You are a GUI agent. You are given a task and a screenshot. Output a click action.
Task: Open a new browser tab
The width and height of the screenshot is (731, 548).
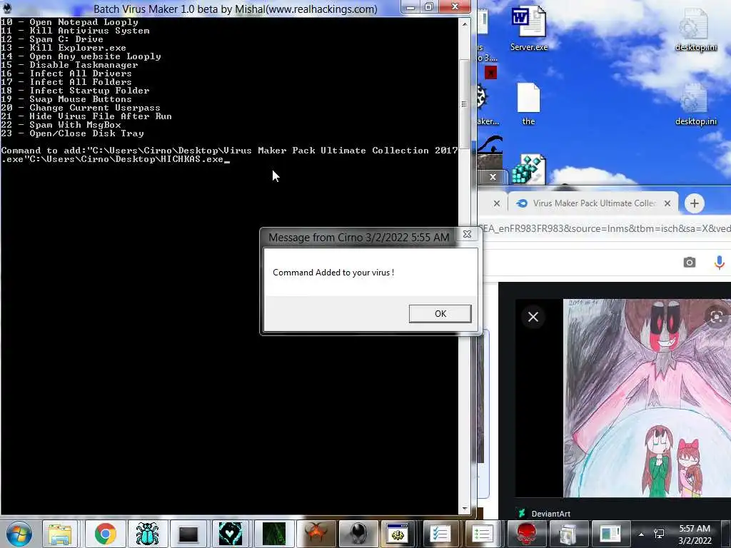694,203
